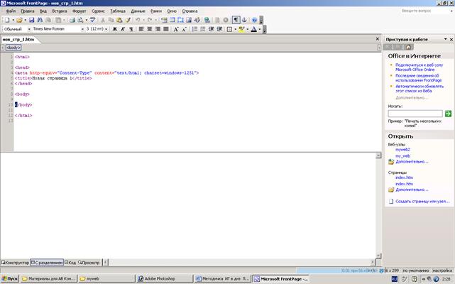Viewport: 455px width, 284px height.
Task: Toggle bulleted list
Action: [203, 29]
